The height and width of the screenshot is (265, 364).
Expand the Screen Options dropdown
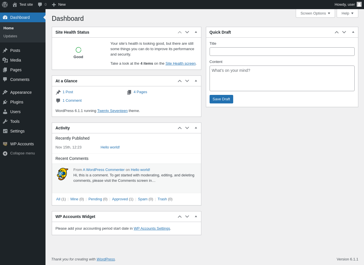(315, 13)
